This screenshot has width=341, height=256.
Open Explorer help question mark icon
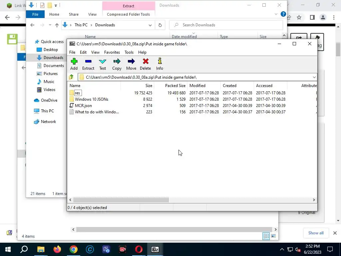tap(283, 14)
